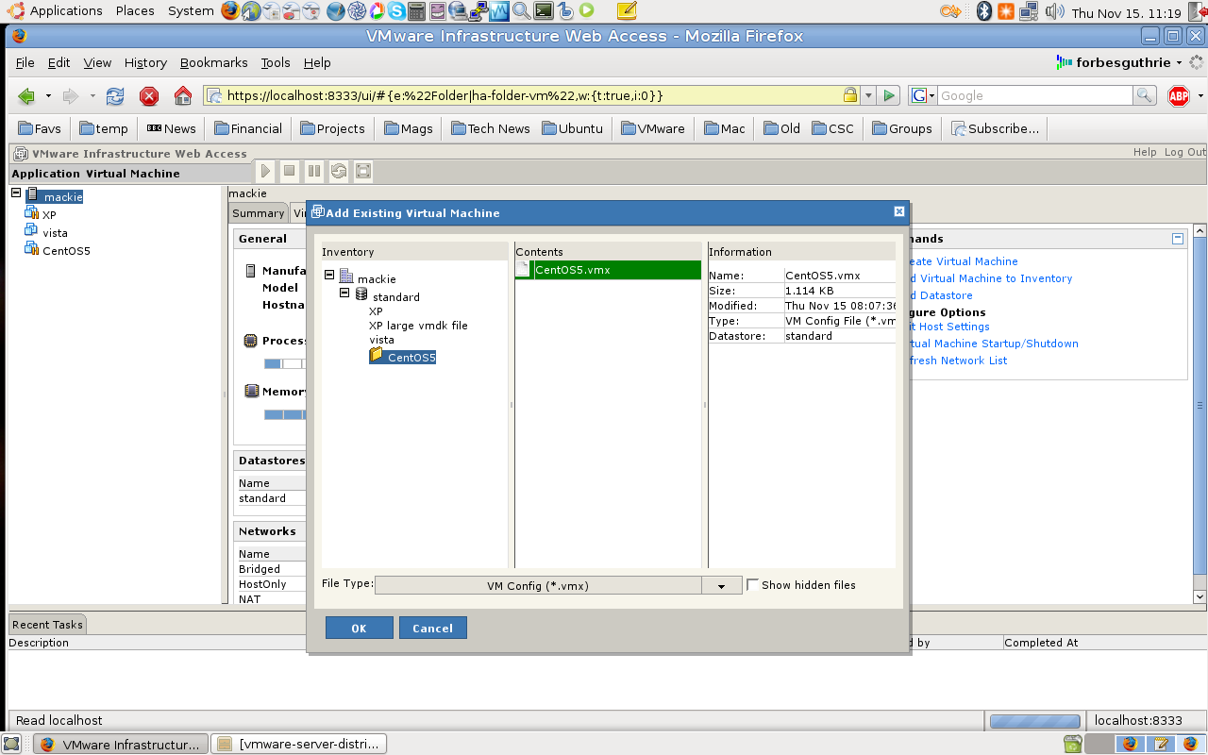Open the address bar history dropdown arrow
Viewport: 1208px width, 755px height.
[x=868, y=95]
